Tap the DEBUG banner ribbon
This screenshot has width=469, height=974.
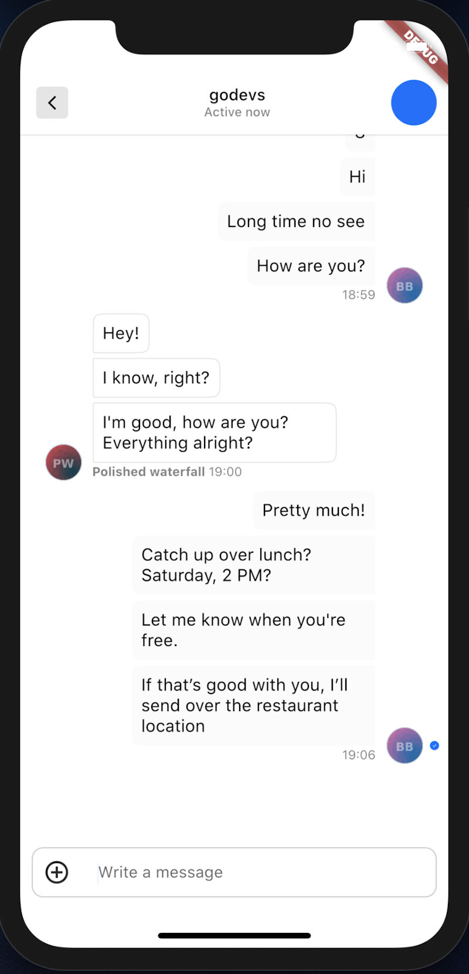coord(421,48)
